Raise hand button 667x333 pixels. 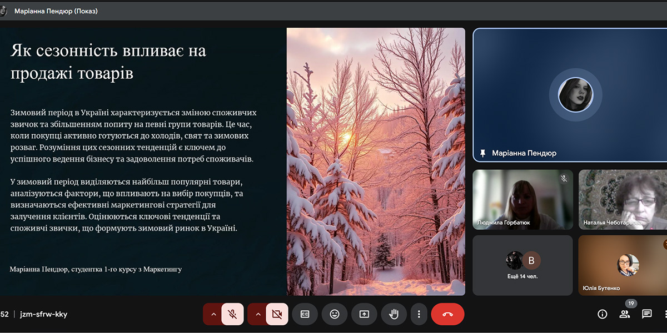(394, 314)
